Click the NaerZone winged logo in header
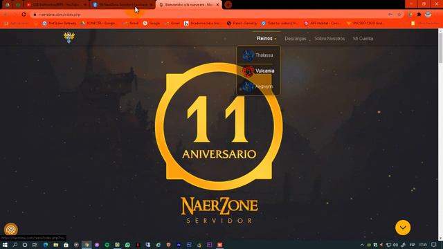 tap(69, 37)
